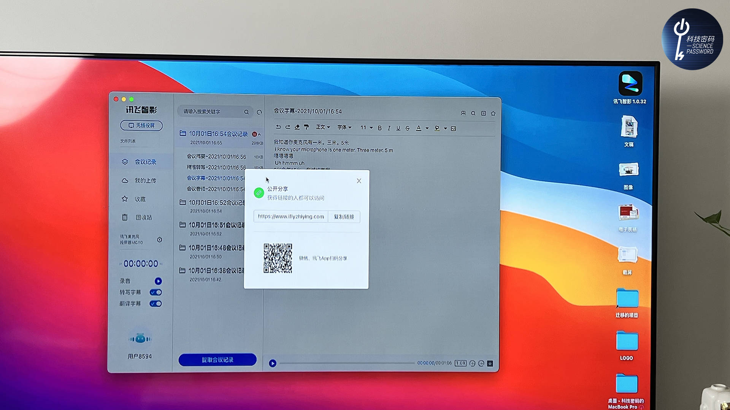Click the 复制链接 copy link button
The width and height of the screenshot is (730, 410).
pyautogui.click(x=344, y=217)
